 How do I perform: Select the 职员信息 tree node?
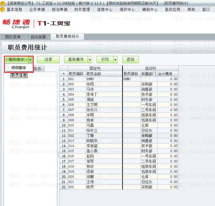point(19,75)
